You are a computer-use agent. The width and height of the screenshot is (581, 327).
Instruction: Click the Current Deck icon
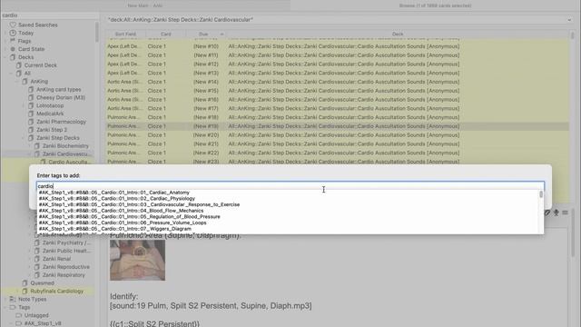(x=18, y=65)
